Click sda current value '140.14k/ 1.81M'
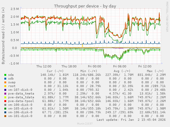 pyautogui.click(x=54, y=75)
